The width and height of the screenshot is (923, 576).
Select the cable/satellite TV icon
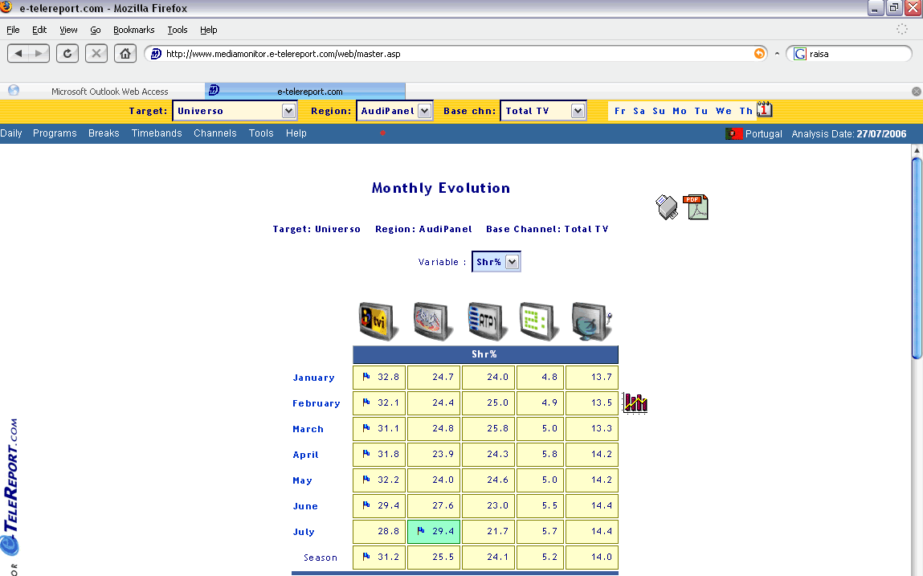(592, 321)
